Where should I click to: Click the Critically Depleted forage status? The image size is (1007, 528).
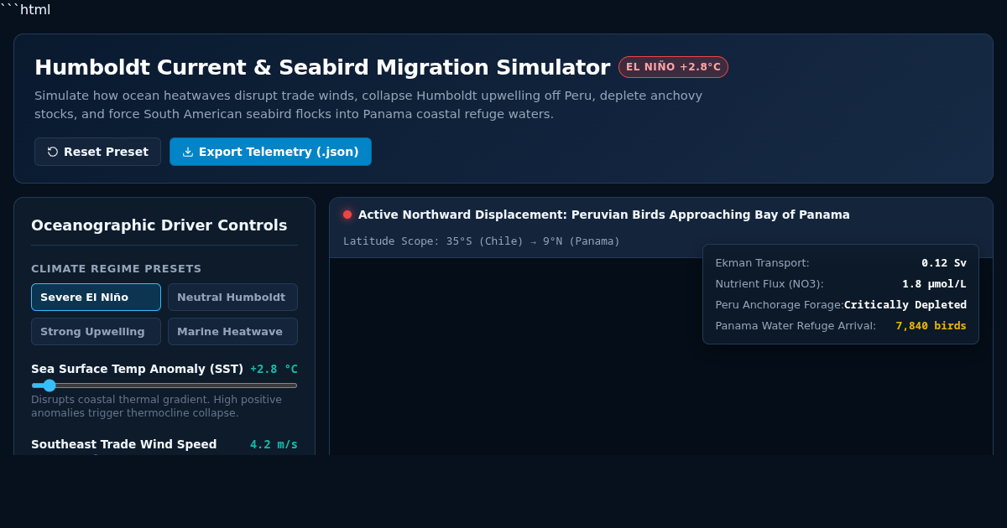click(x=905, y=304)
